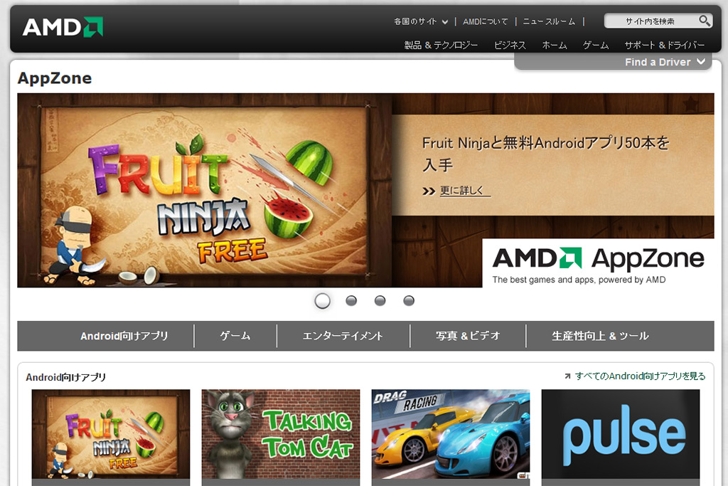
Task: Open the Drag Racing app thumbnail
Action: 450,434
